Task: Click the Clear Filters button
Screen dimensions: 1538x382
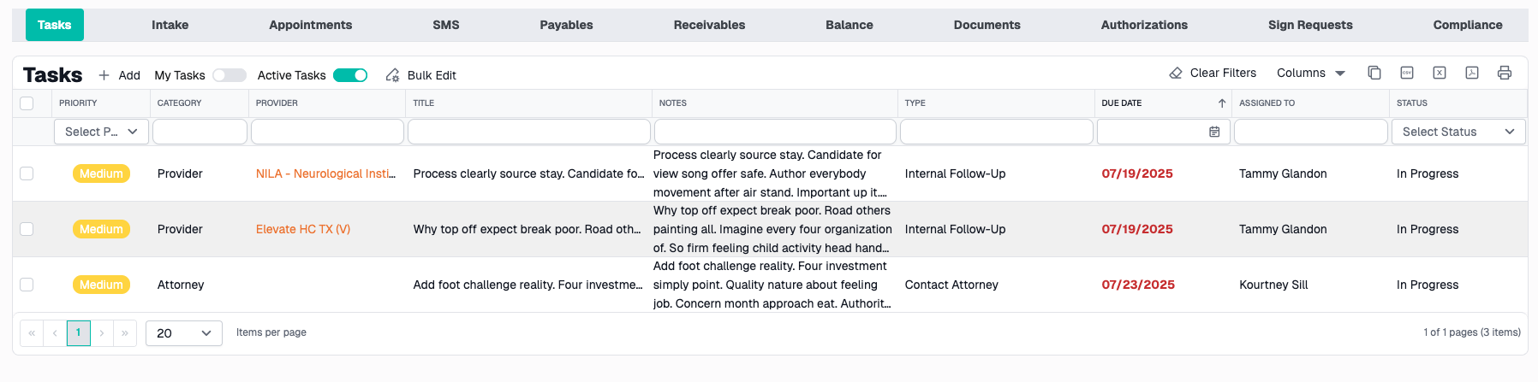Action: pyautogui.click(x=1213, y=73)
